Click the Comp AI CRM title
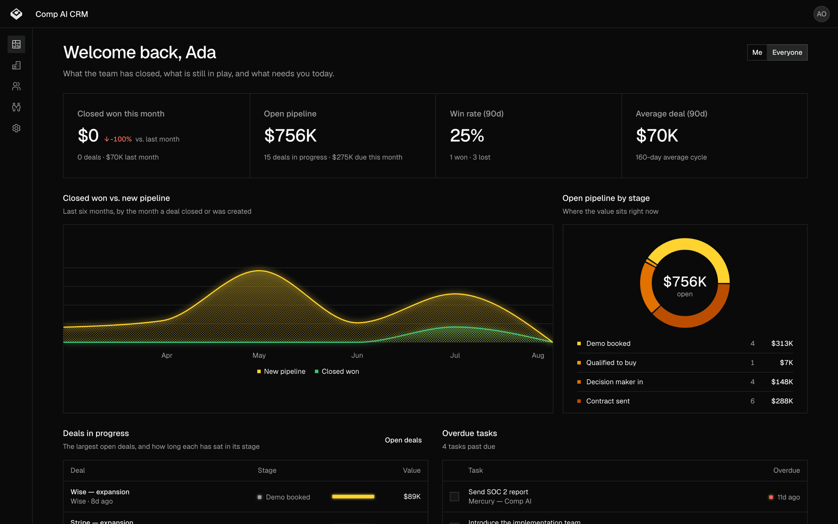The width and height of the screenshot is (838, 524). pos(62,14)
